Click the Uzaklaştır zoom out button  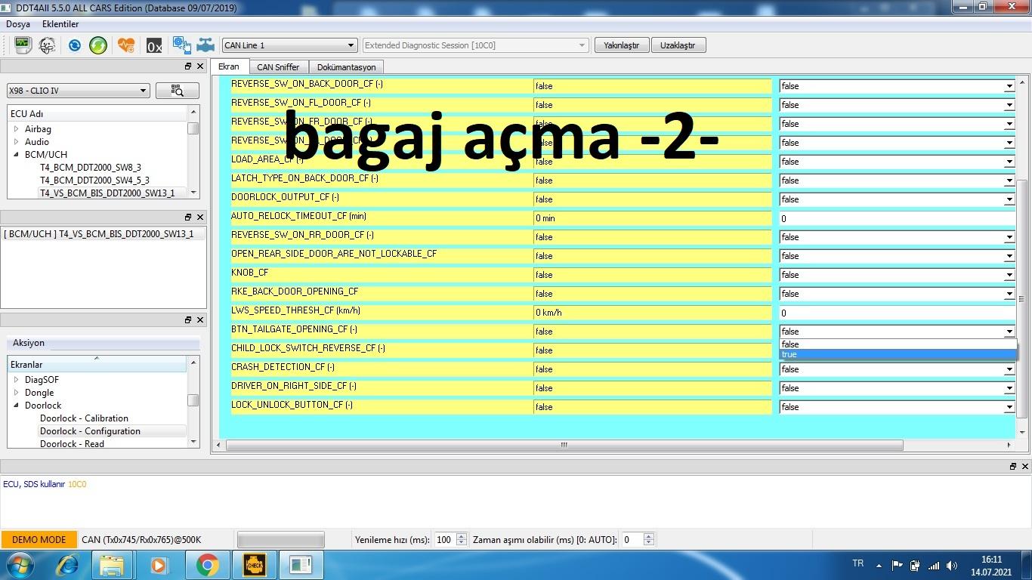coord(678,45)
